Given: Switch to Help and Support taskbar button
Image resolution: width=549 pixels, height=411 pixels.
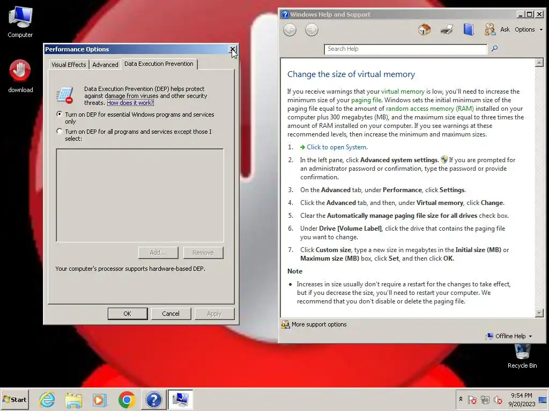Looking at the screenshot, I should 153,399.
